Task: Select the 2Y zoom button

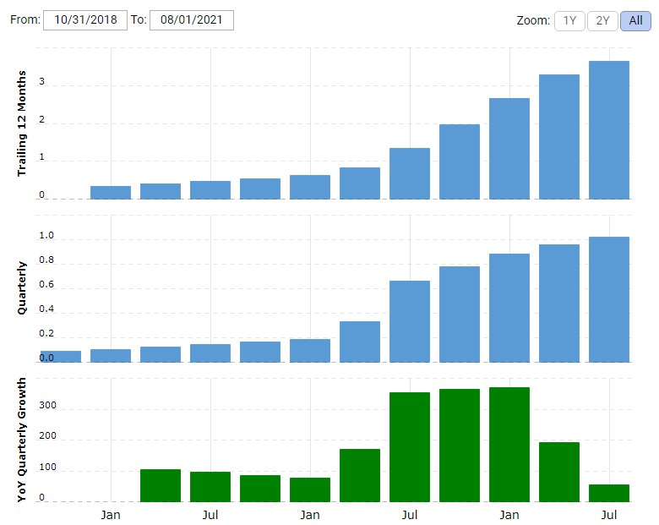Action: coord(602,20)
